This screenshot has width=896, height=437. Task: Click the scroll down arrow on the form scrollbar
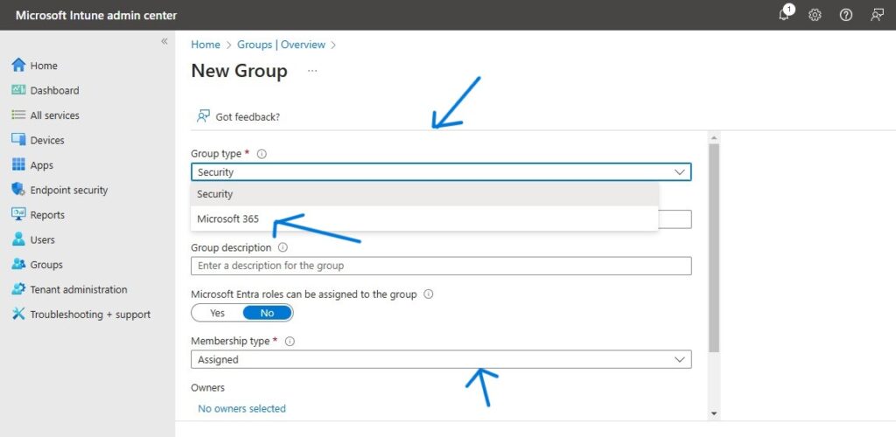714,413
